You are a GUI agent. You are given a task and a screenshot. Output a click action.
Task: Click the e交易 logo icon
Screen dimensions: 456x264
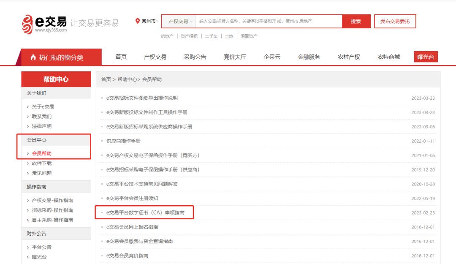[x=27, y=24]
